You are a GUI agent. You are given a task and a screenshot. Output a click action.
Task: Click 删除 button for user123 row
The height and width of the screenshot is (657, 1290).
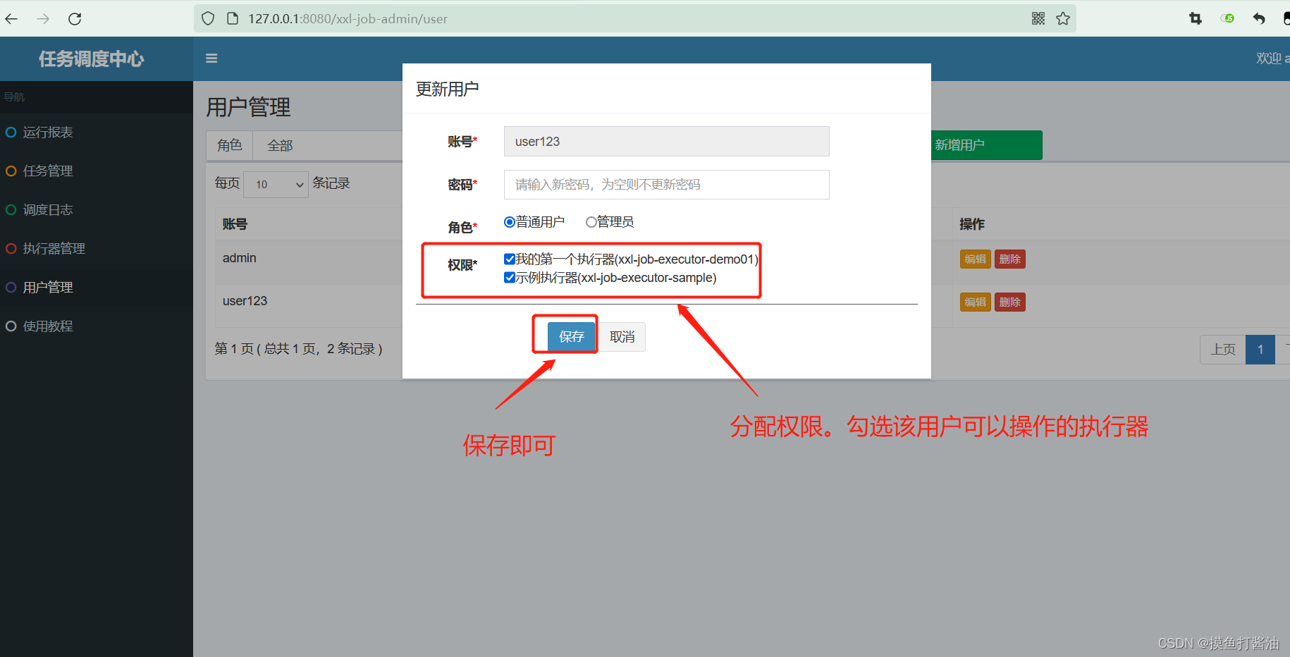pyautogui.click(x=1010, y=302)
